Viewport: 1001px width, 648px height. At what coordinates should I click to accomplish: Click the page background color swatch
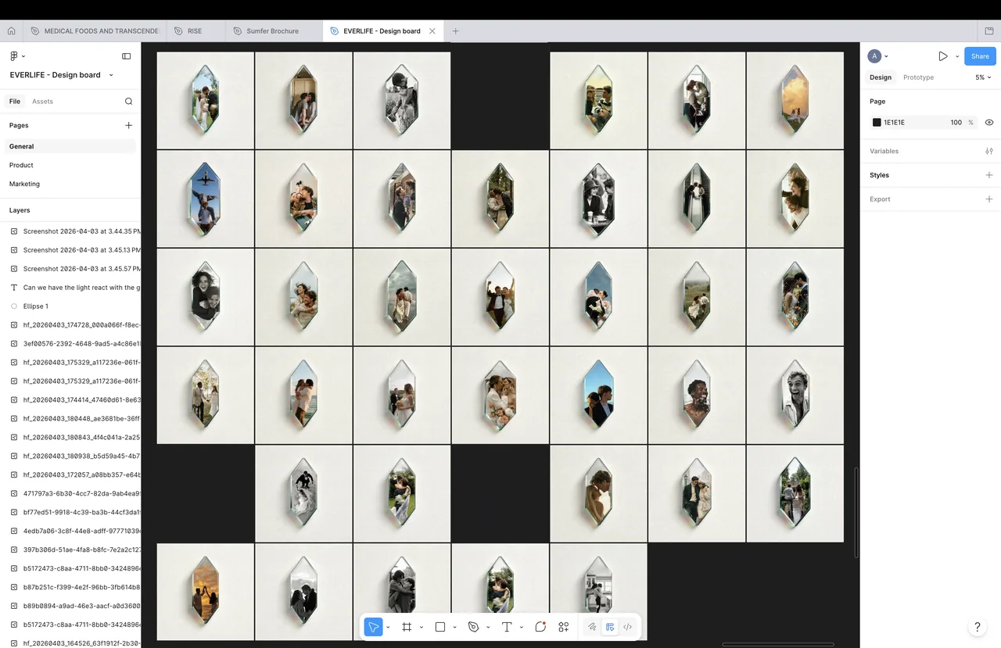click(x=877, y=123)
